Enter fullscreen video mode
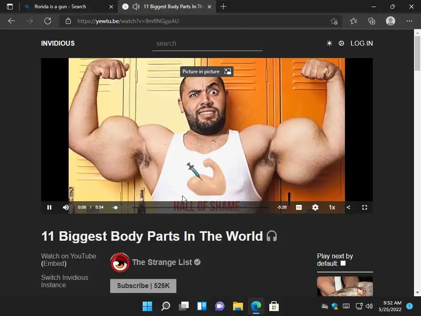 pos(365,207)
